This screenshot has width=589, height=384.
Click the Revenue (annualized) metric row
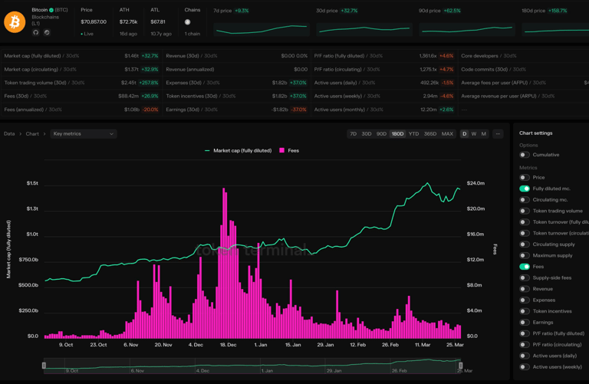[x=237, y=70]
